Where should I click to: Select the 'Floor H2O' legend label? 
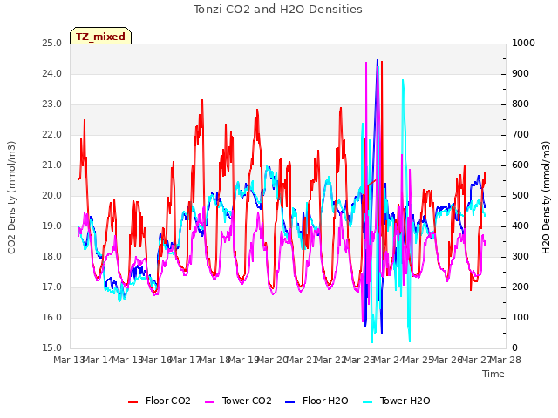tap(325, 401)
